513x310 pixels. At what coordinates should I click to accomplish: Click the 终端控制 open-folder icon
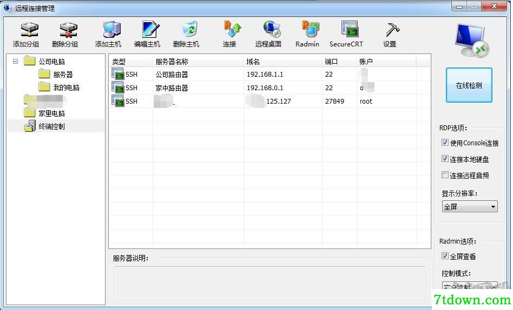click(29, 126)
